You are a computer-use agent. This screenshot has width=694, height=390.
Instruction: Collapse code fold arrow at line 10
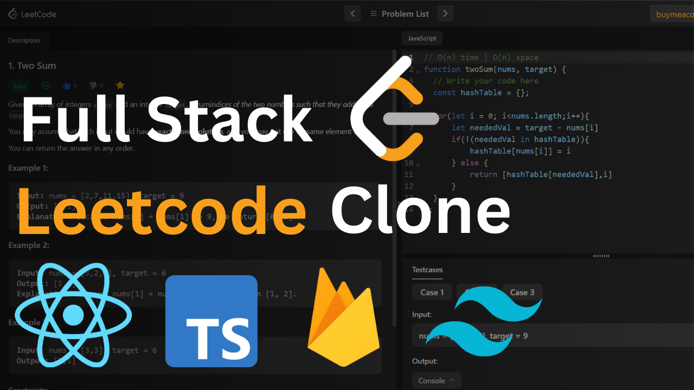click(418, 164)
